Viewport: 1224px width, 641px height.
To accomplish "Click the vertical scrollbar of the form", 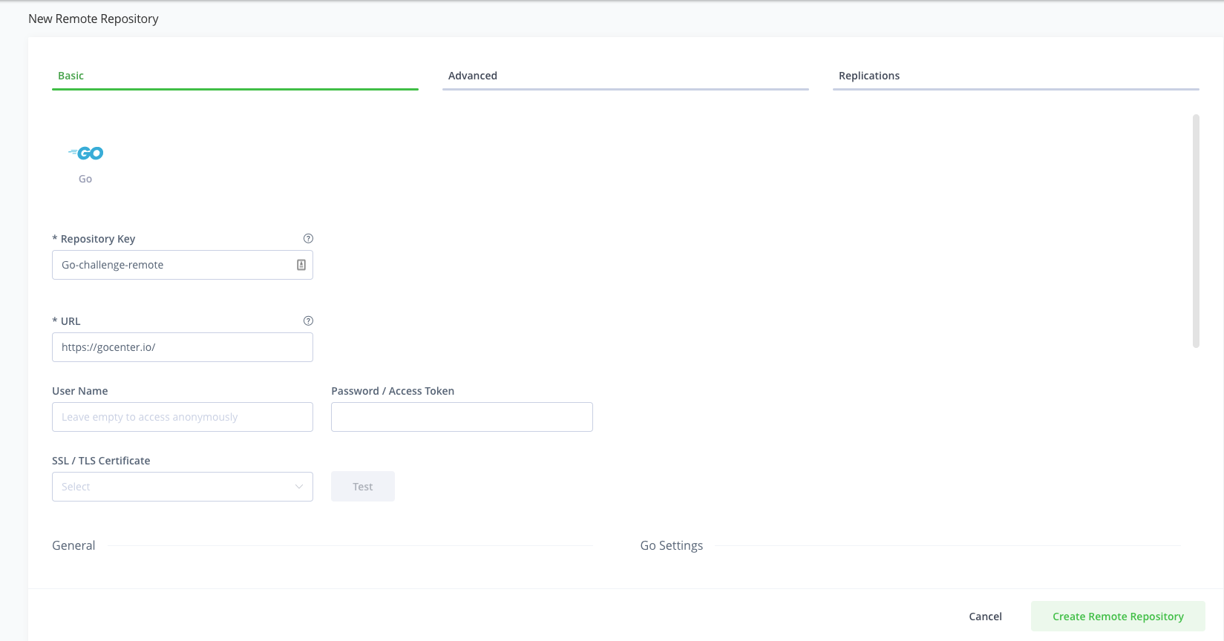I will 1196,231.
